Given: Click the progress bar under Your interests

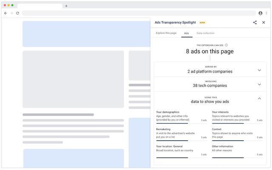Looking at the screenshot, I should click(237, 124).
